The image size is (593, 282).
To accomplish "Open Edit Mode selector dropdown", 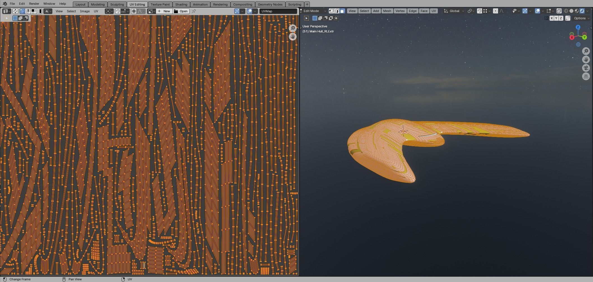I will coord(313,11).
